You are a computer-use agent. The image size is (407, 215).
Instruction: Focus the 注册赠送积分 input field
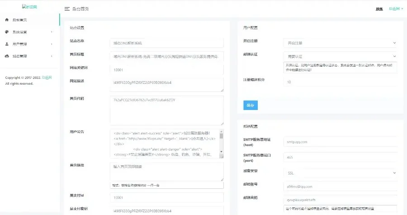click(340, 82)
